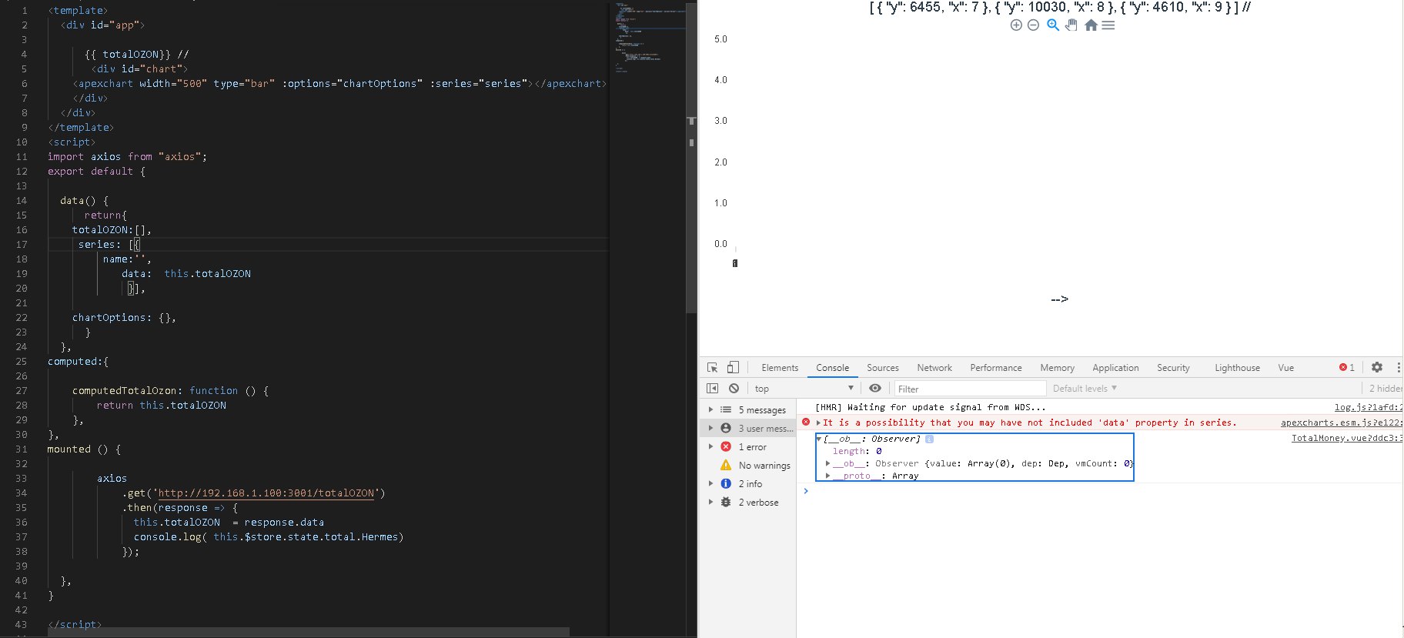Switch to the Console tab
This screenshot has height=638, width=1404.
(x=833, y=368)
